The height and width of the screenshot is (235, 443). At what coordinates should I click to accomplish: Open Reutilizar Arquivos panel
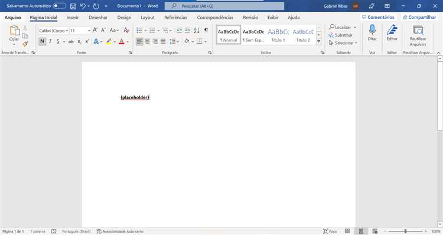click(418, 36)
